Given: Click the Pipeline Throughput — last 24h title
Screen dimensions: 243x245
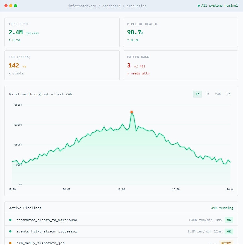Looking at the screenshot, I should coord(40,94).
